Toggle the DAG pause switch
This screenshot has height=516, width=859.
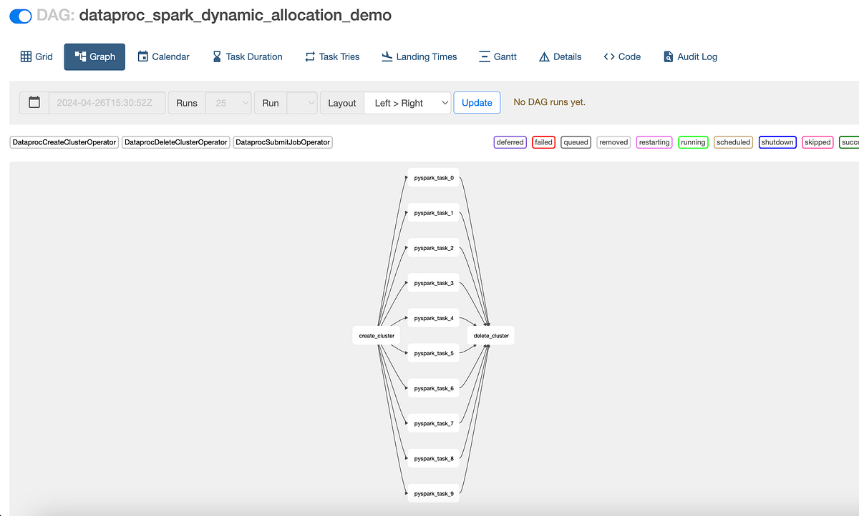[19, 16]
